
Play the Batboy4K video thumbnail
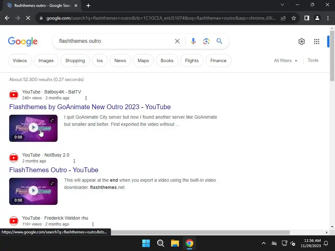[33, 128]
